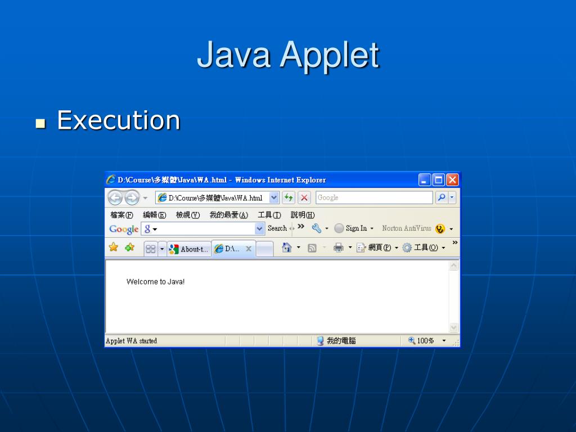Open the Norton AntiVirus dropdown arrow

coord(452,229)
